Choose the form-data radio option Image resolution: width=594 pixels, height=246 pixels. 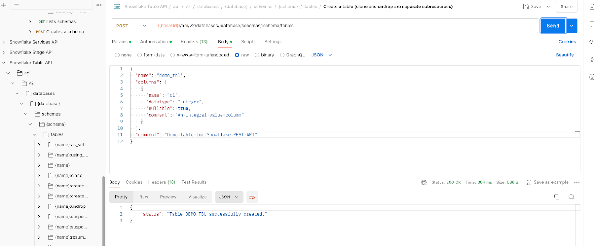(140, 55)
